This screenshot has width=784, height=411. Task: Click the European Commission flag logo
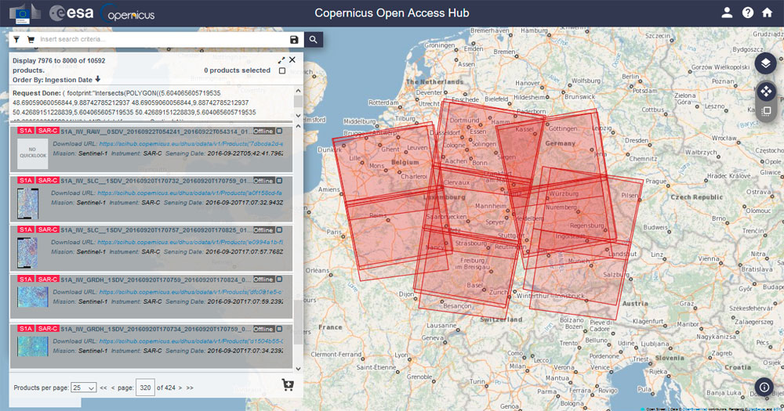click(24, 13)
